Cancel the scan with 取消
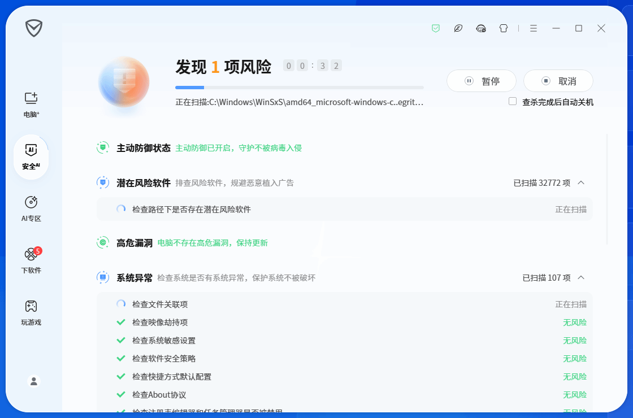 pyautogui.click(x=558, y=81)
